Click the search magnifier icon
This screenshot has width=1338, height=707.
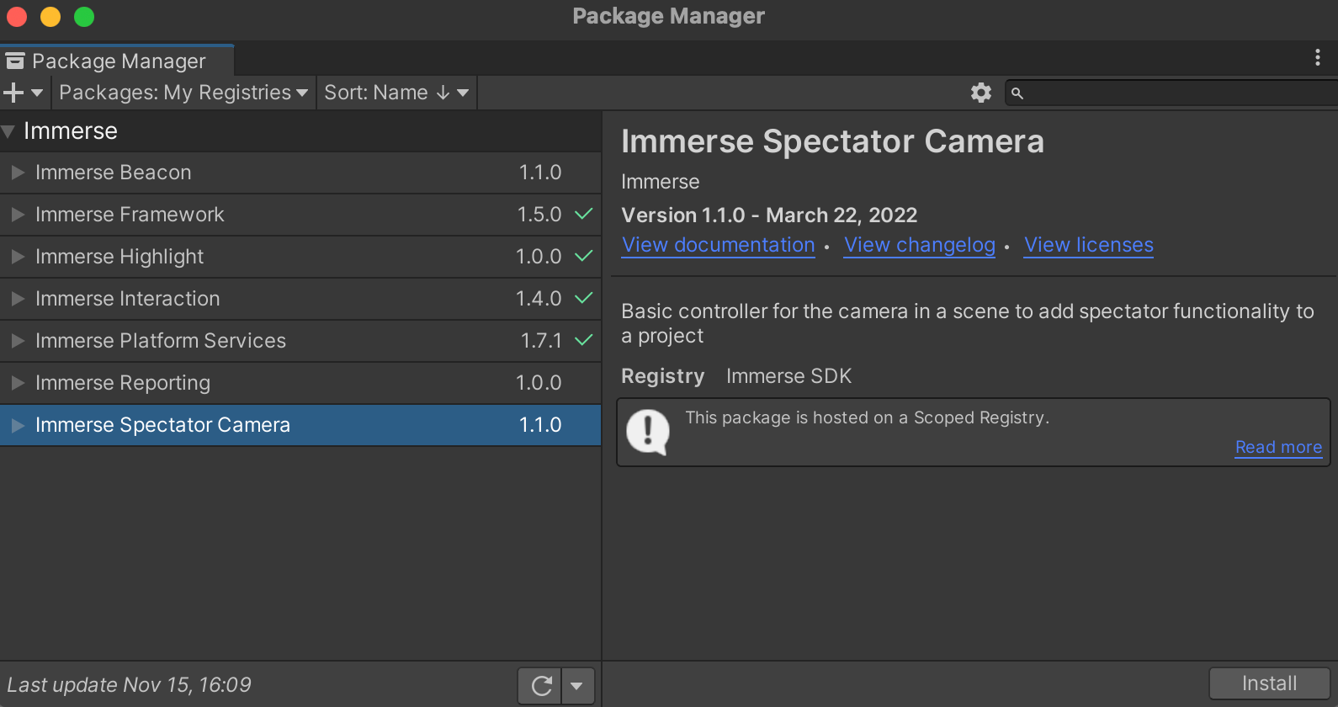(1017, 93)
